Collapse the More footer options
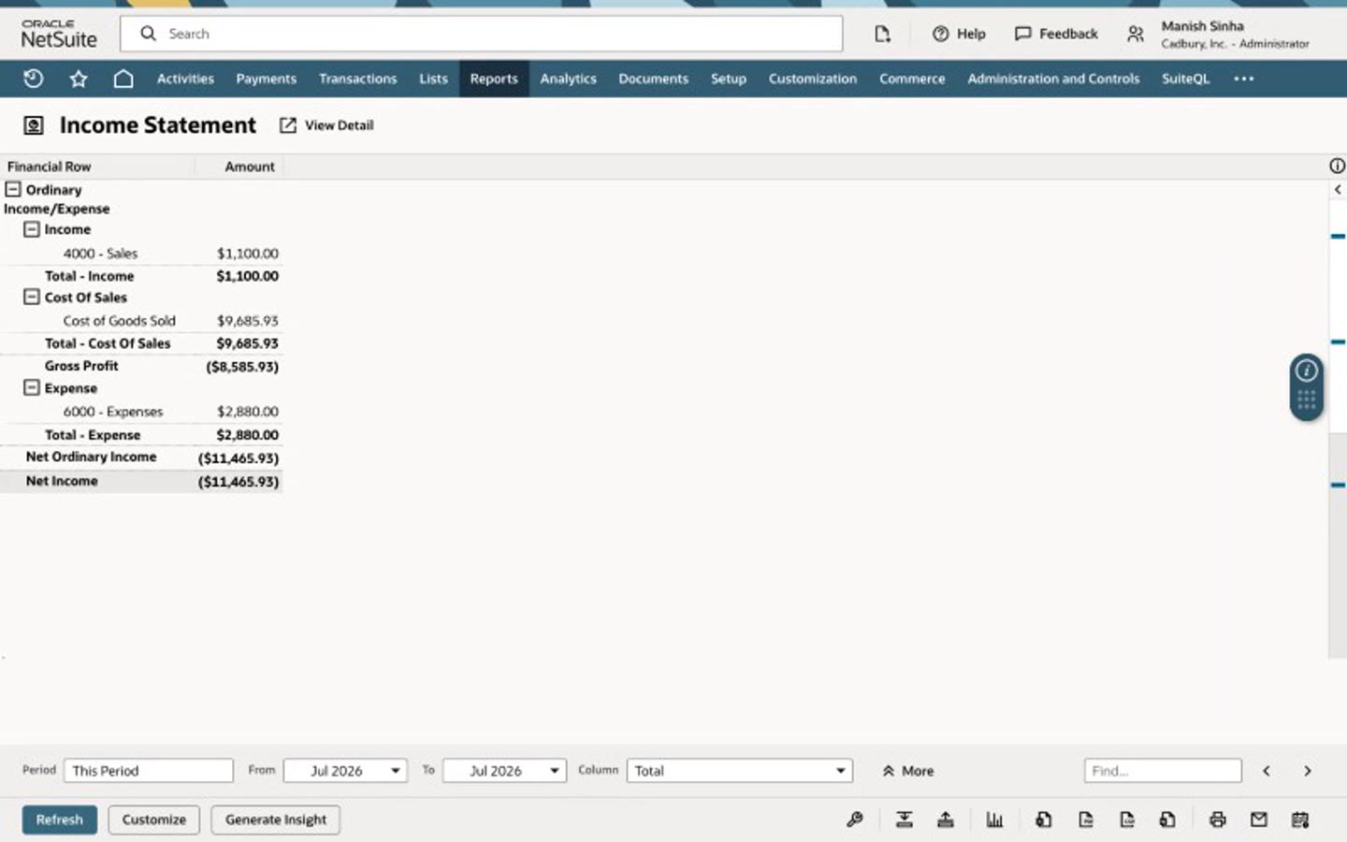This screenshot has height=842, width=1347. [907, 771]
